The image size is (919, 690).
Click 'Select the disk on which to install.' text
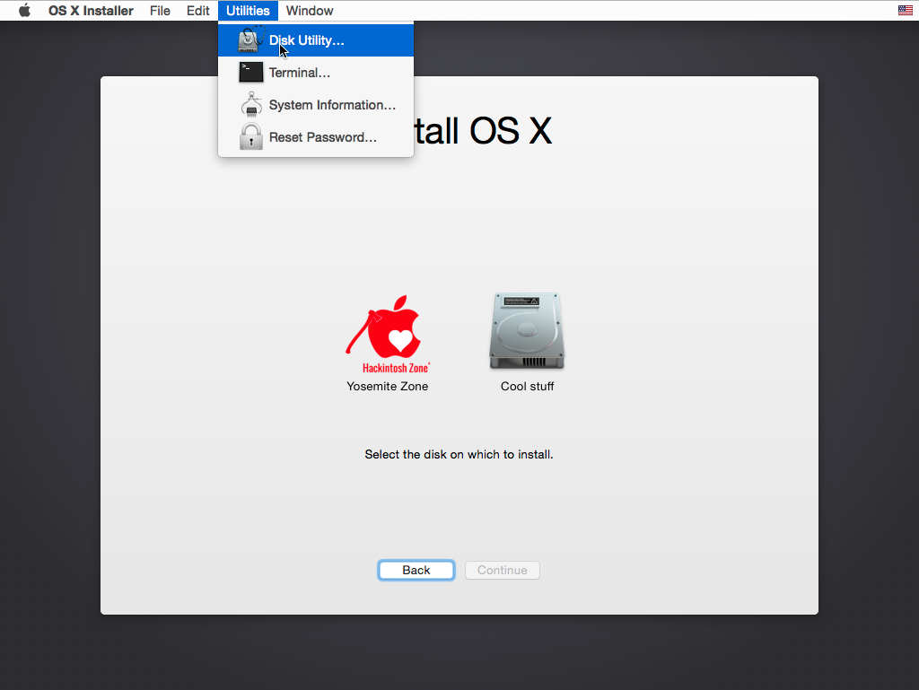tap(459, 455)
